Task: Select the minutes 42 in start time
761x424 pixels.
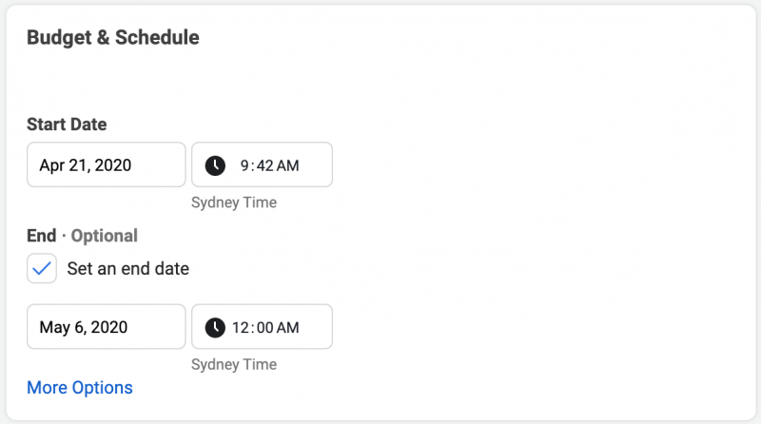Action: click(265, 165)
